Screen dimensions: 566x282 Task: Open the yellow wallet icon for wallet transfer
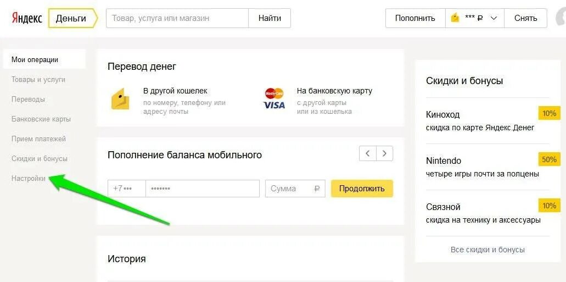pyautogui.click(x=120, y=99)
